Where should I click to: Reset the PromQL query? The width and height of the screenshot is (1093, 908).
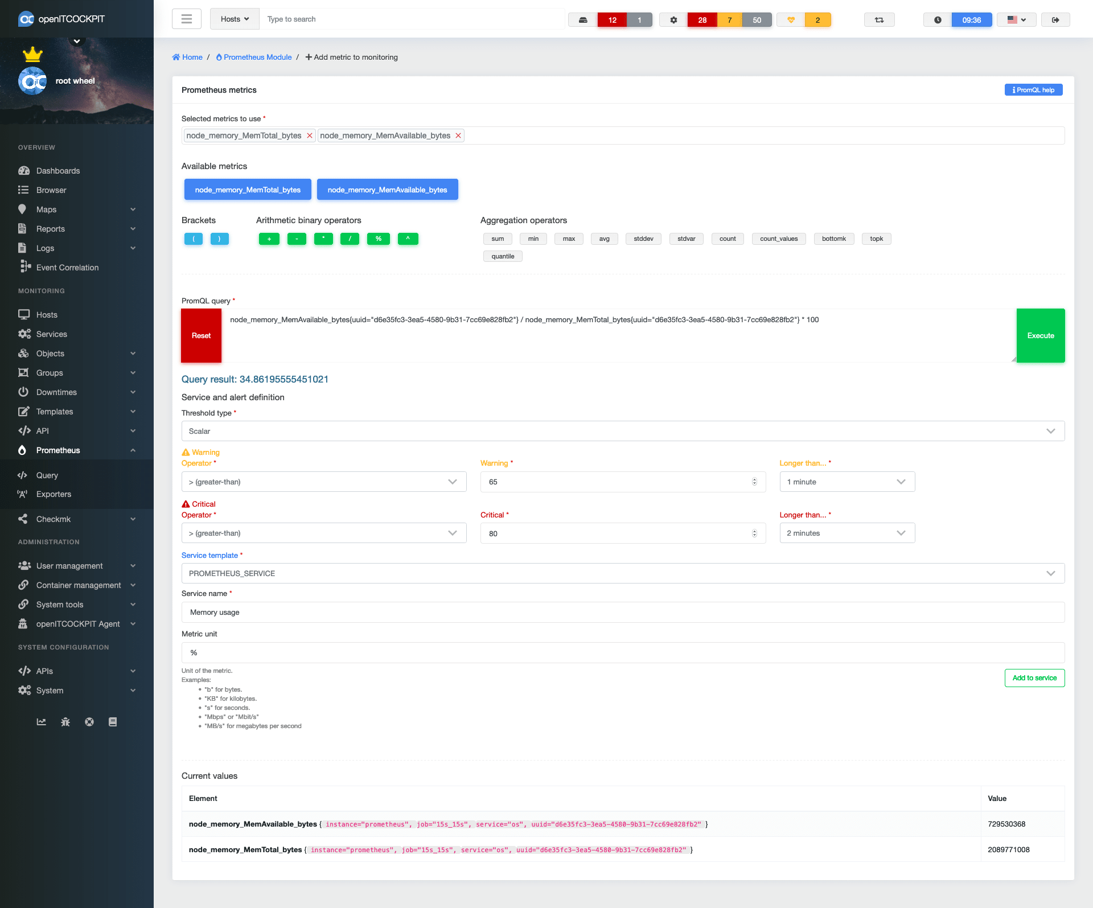click(201, 336)
